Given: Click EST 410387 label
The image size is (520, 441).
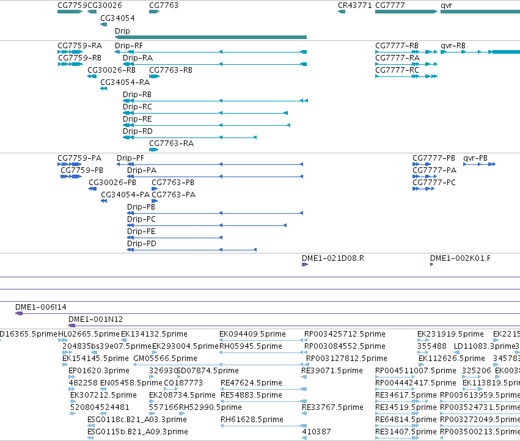Looking at the screenshot, I should point(317,432).
